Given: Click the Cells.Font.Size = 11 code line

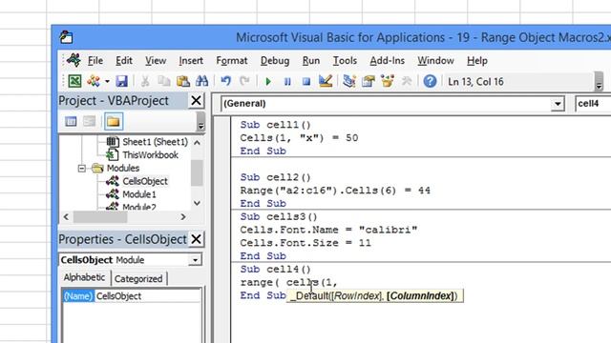Looking at the screenshot, I should coord(305,243).
